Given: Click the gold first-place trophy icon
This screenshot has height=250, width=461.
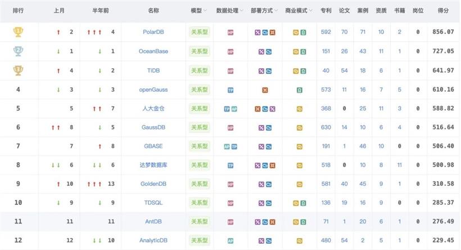Looking at the screenshot, I should (18, 32).
